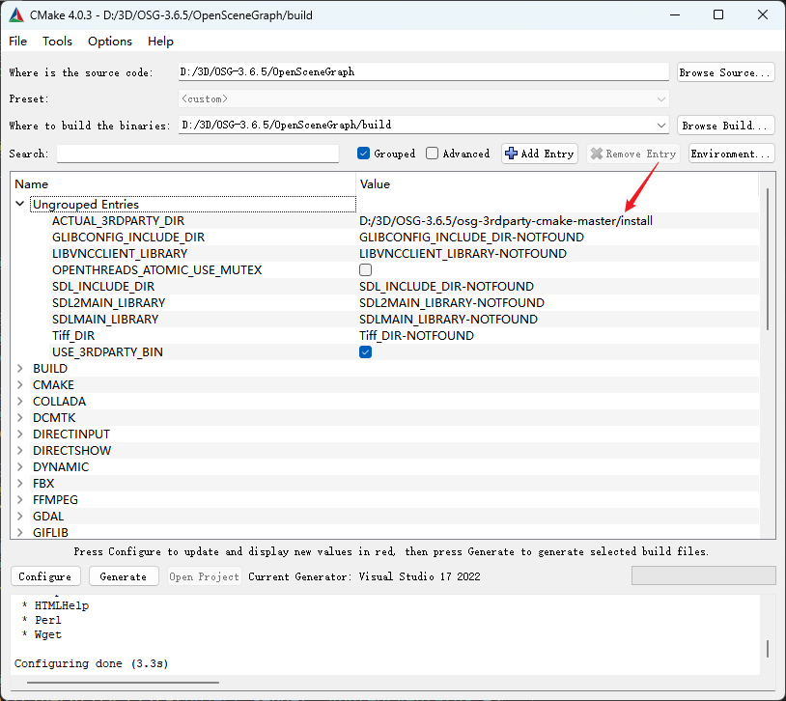
Task: Click the Value column header
Action: (557, 184)
